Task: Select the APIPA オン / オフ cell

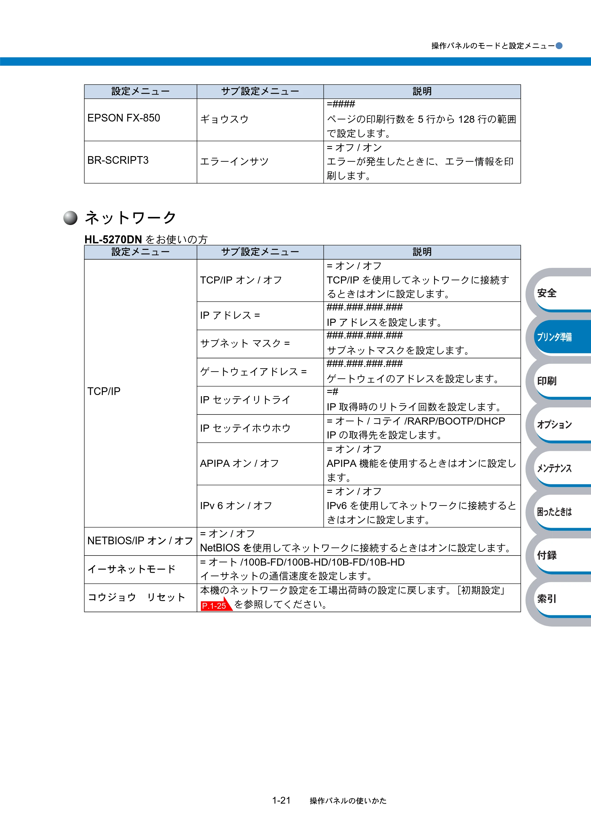Action: click(260, 464)
